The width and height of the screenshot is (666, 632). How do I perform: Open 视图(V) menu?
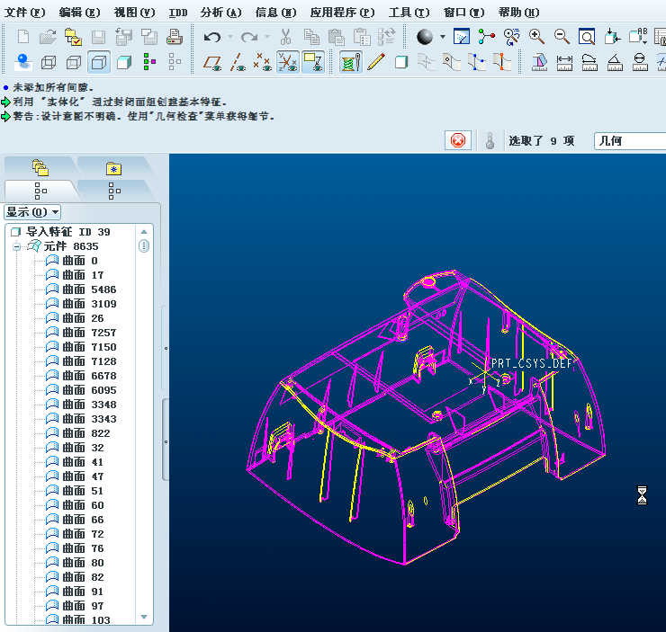135,13
